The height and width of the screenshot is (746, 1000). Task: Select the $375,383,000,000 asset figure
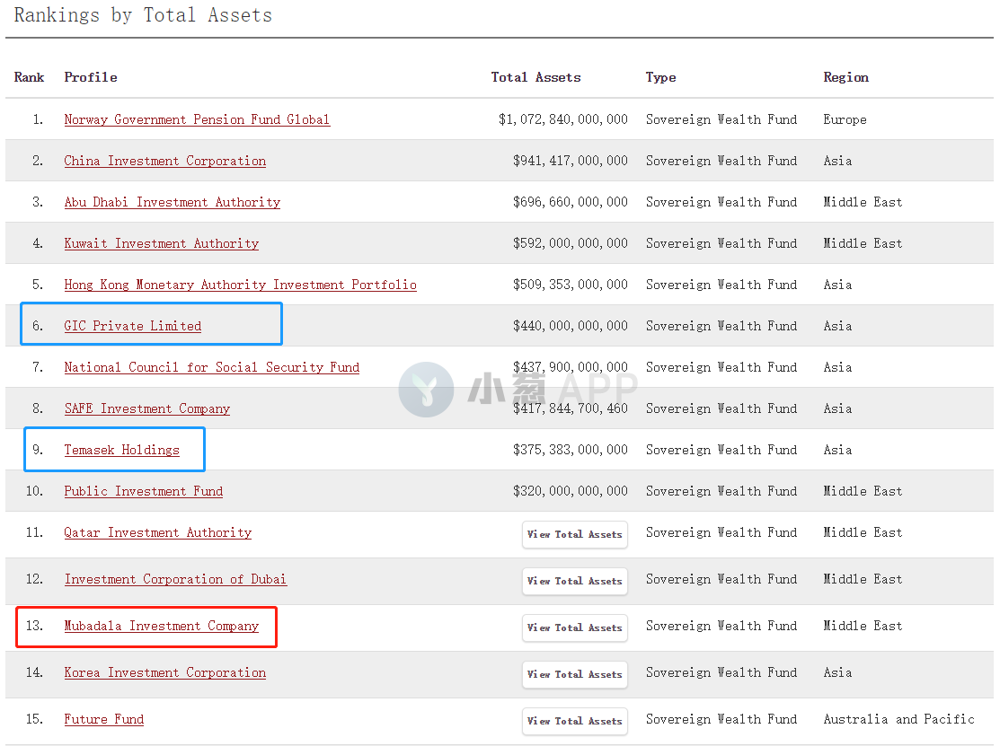point(571,451)
